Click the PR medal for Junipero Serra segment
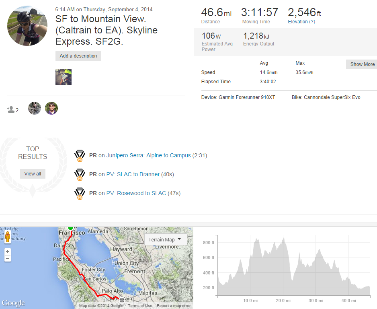 [x=80, y=156]
